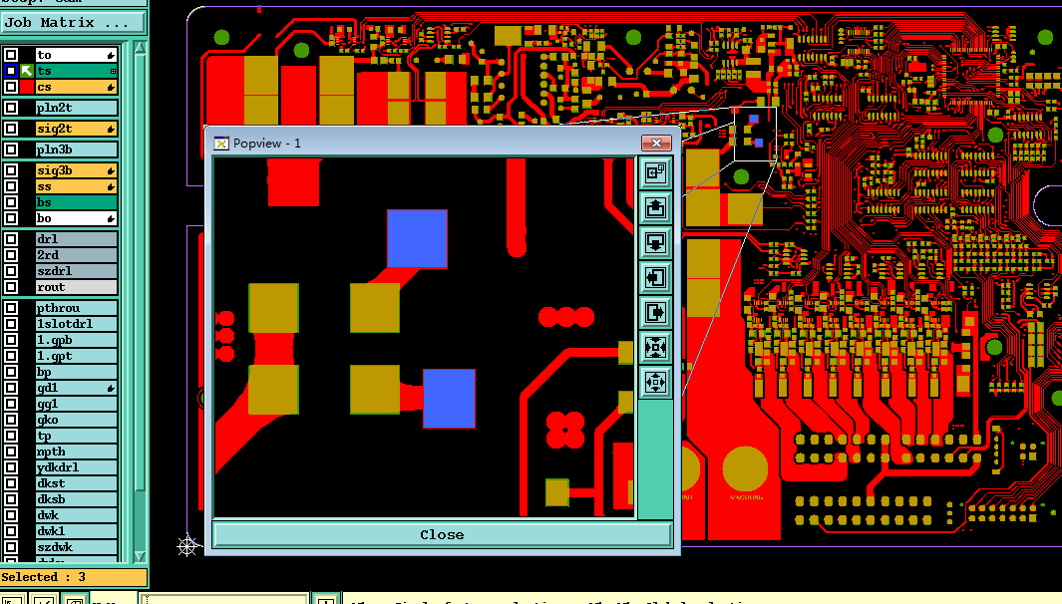Click the pencil icon on sig2t layer
Viewport: 1062px width, 604px height.
111,129
